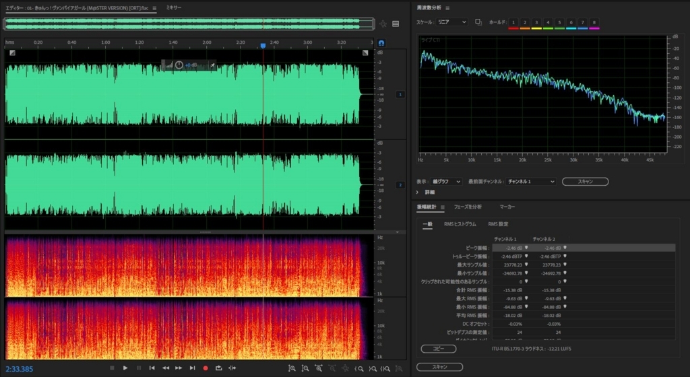
Task: Open the 最前面チャンネル dropdown
Action: [531, 182]
